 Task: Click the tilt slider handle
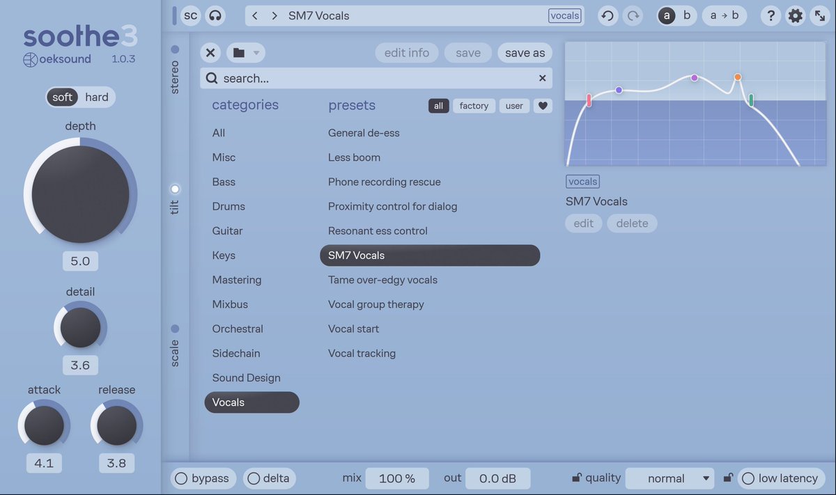(x=175, y=189)
